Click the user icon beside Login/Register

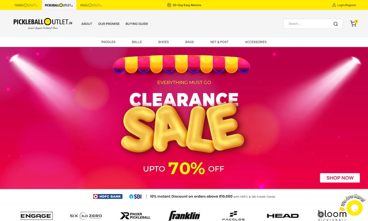tap(334, 5)
